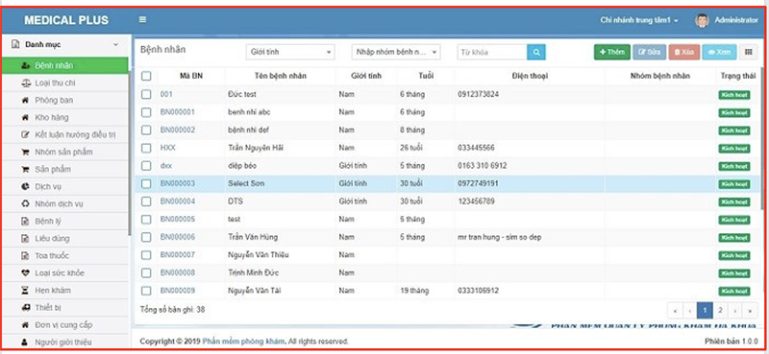Click the cart icon beside Nhóm sản phẩm
Viewport: 769px width, 354px height.
pyautogui.click(x=26, y=153)
